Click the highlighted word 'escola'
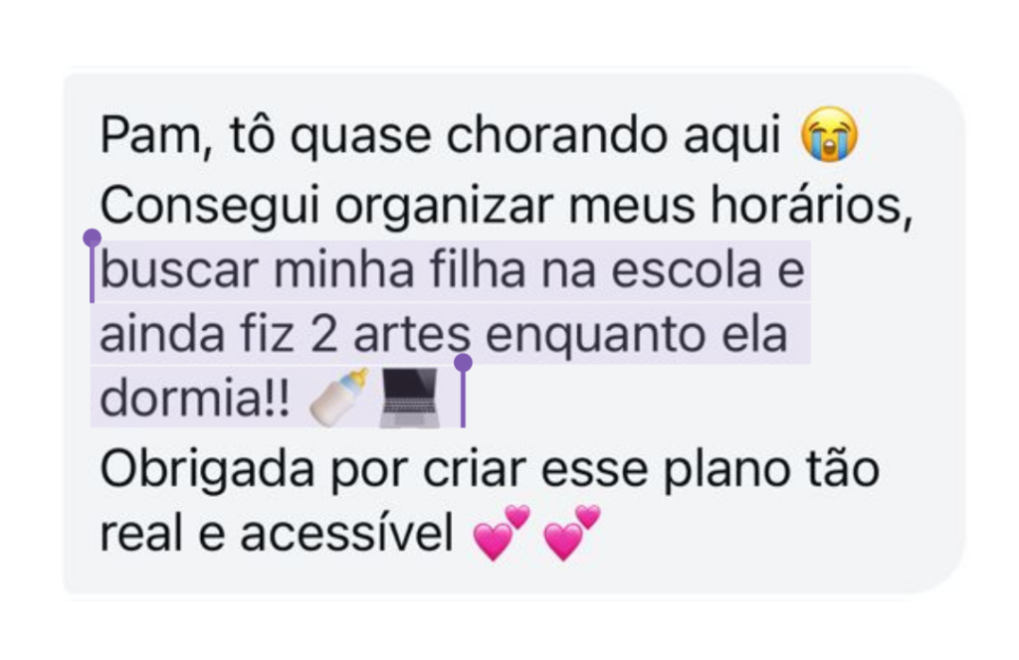Image resolution: width=1019 pixels, height=660 pixels. click(687, 268)
